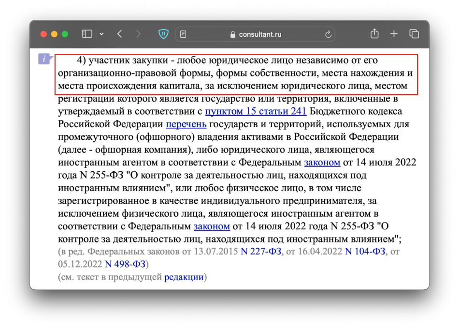This screenshot has height=329, width=459.
Task: Go forward with the forward arrow
Action: 139,34
